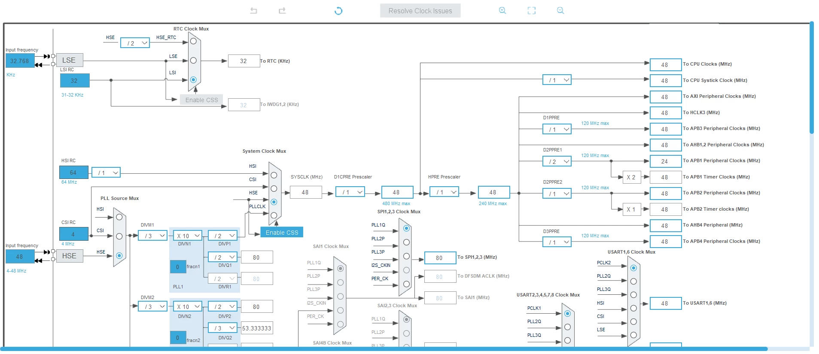Edit the SYSCLK MHz value field
Image resolution: width=819 pixels, height=354 pixels.
[x=306, y=192]
